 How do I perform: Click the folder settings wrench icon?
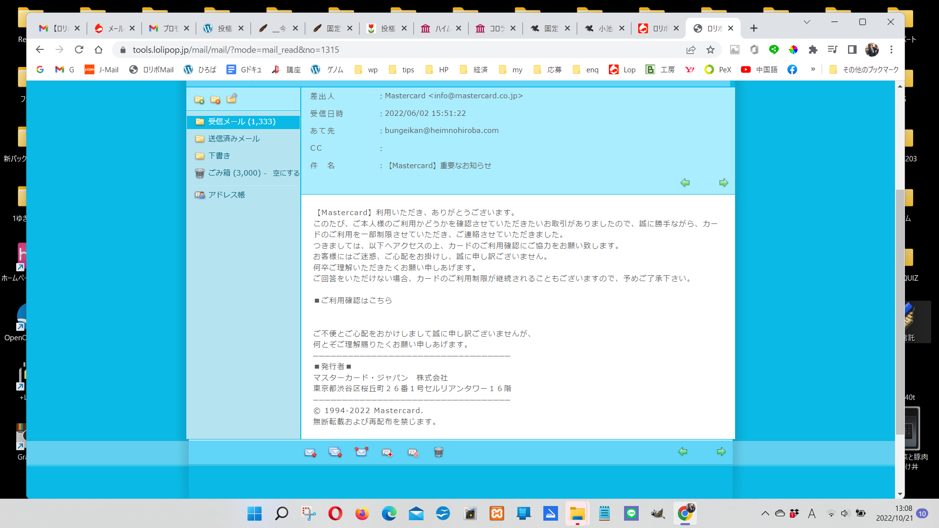coord(232,99)
